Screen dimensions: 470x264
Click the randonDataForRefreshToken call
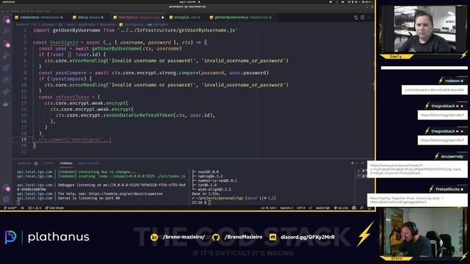click(139, 115)
